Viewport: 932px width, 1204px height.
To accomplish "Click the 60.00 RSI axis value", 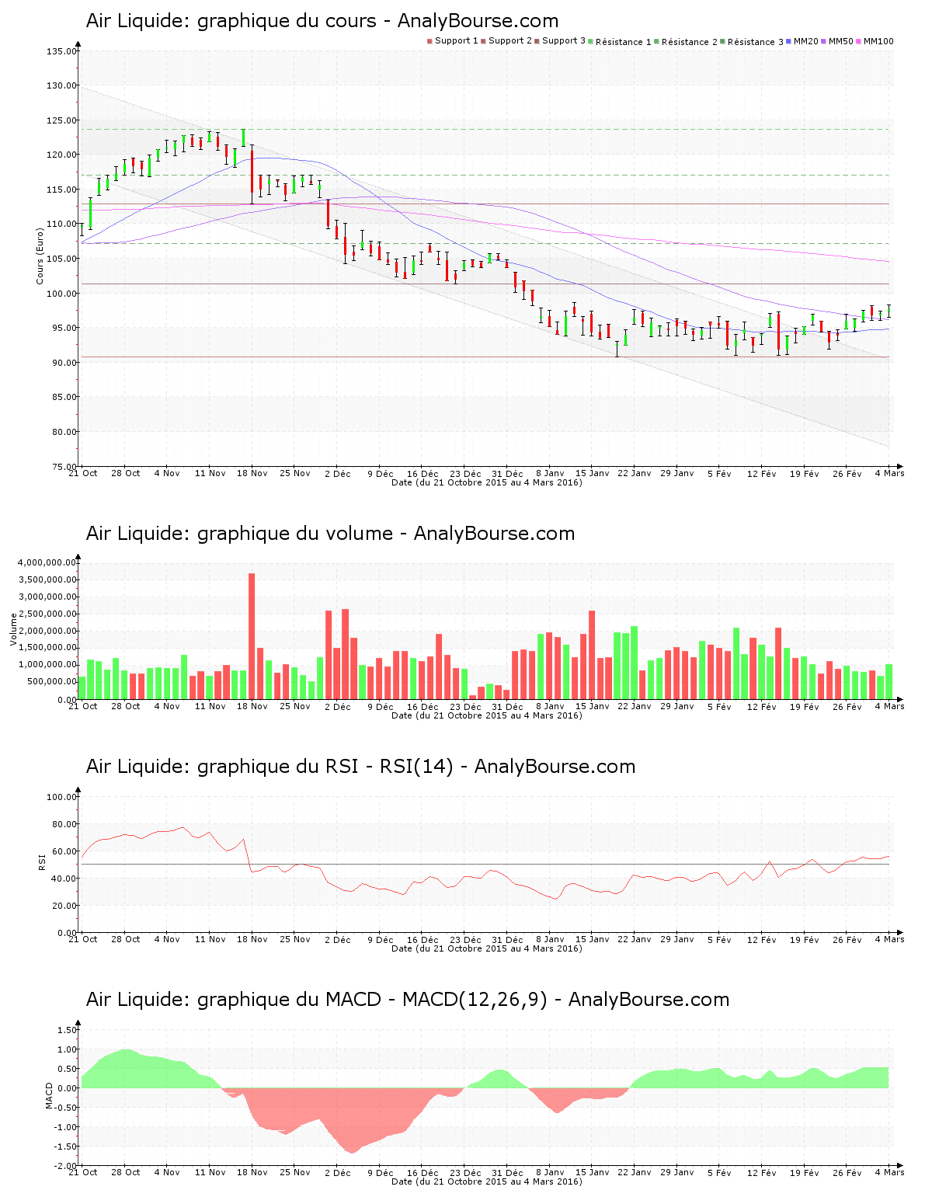I will (x=64, y=851).
